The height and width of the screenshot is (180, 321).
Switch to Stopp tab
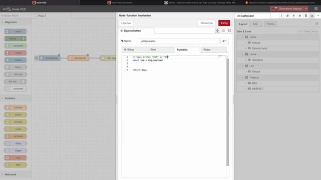click(214, 49)
